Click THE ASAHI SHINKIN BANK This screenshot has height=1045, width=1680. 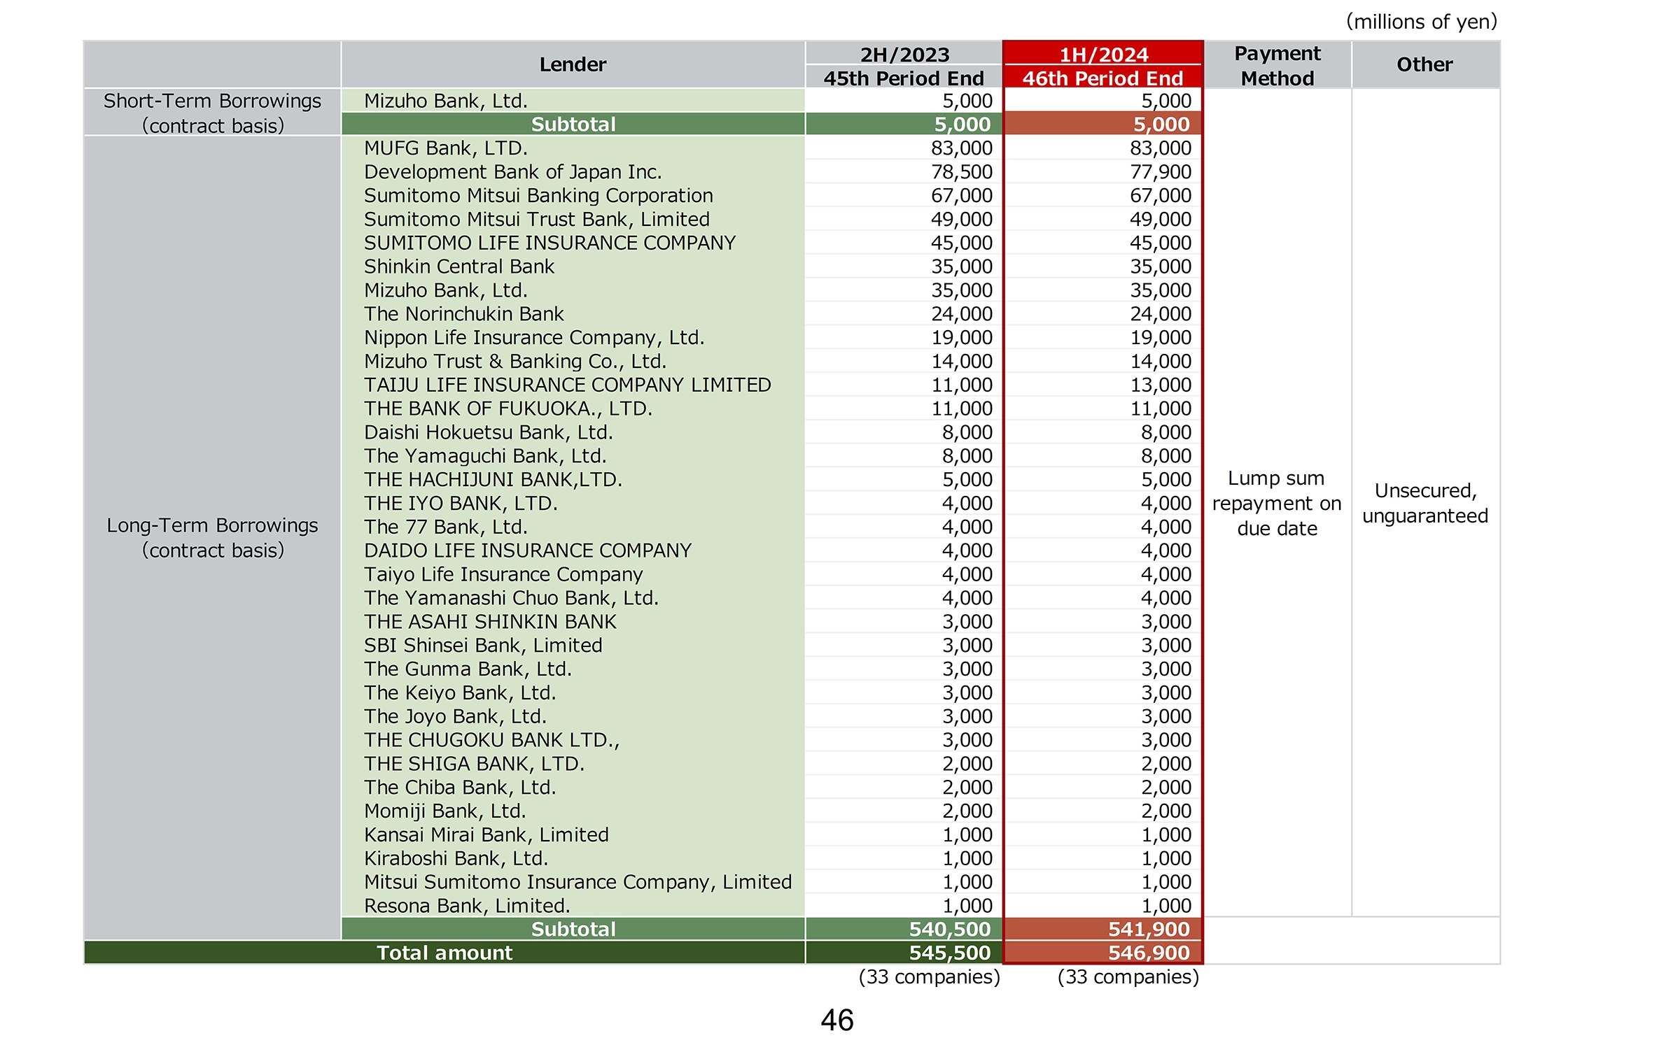[490, 622]
